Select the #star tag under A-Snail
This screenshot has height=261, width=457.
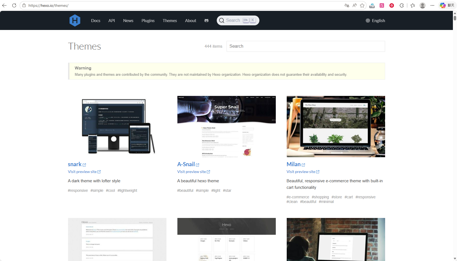click(227, 190)
